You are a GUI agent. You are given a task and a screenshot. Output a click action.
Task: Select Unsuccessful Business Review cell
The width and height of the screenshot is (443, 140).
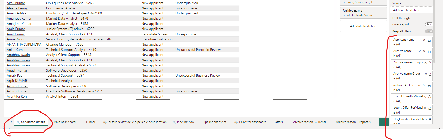pyautogui.click(x=198, y=75)
